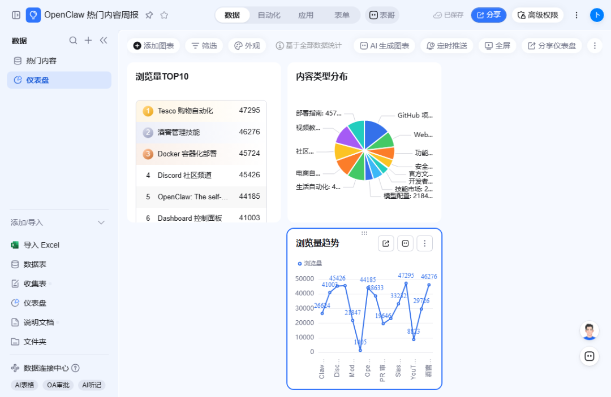Click the AI听记 tag
The image size is (611, 397).
pos(92,385)
